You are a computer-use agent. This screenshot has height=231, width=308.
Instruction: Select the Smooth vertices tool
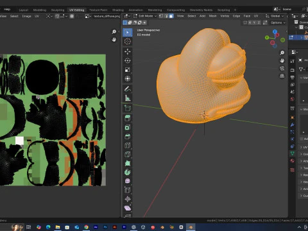point(128,181)
